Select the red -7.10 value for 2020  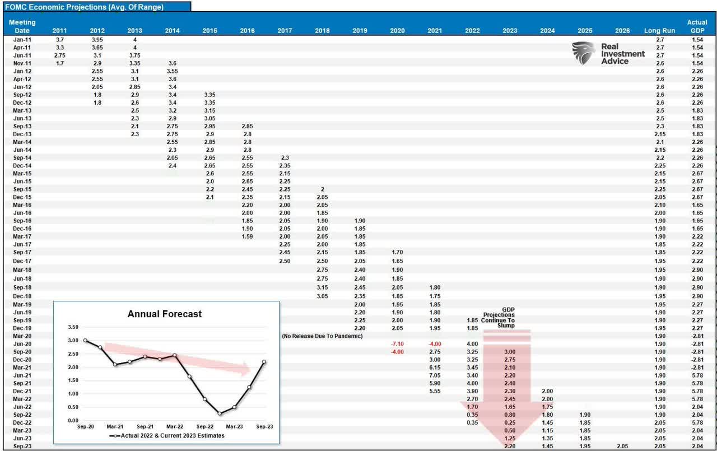point(398,343)
